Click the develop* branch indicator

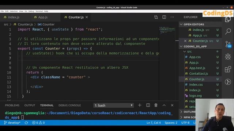[x=12, y=123]
